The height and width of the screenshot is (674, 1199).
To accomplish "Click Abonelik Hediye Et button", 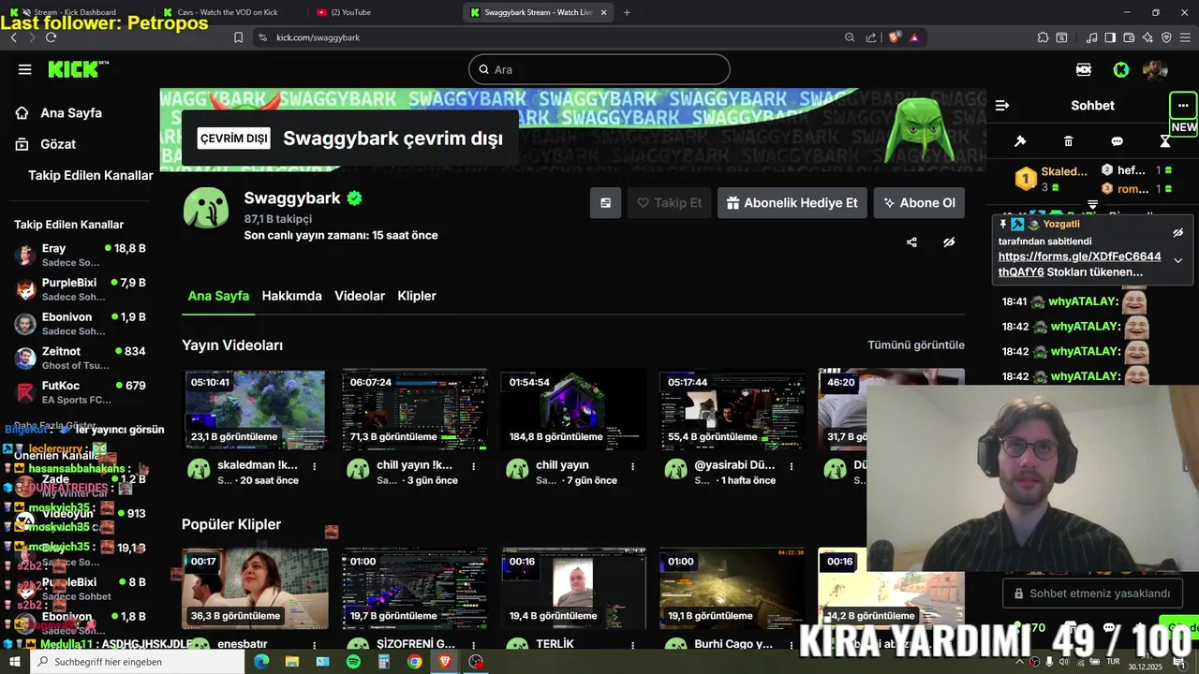I will point(792,202).
